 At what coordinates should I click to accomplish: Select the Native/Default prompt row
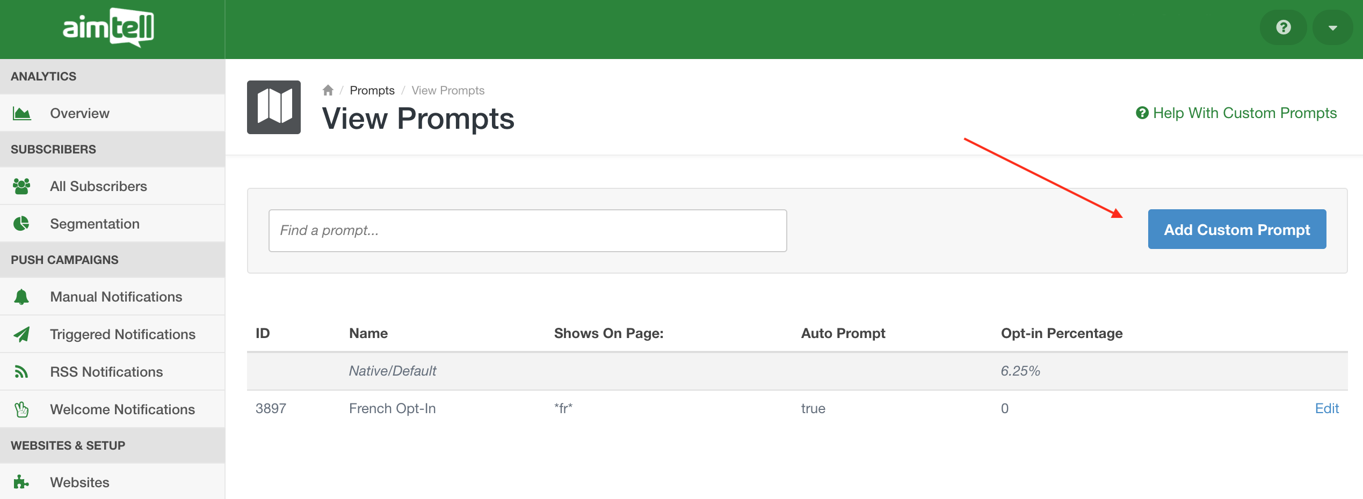pyautogui.click(x=393, y=371)
